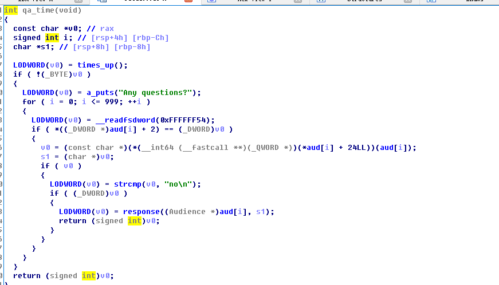Click the 'for' keyword of the loop
This screenshot has width=499, height=285.
point(29,102)
